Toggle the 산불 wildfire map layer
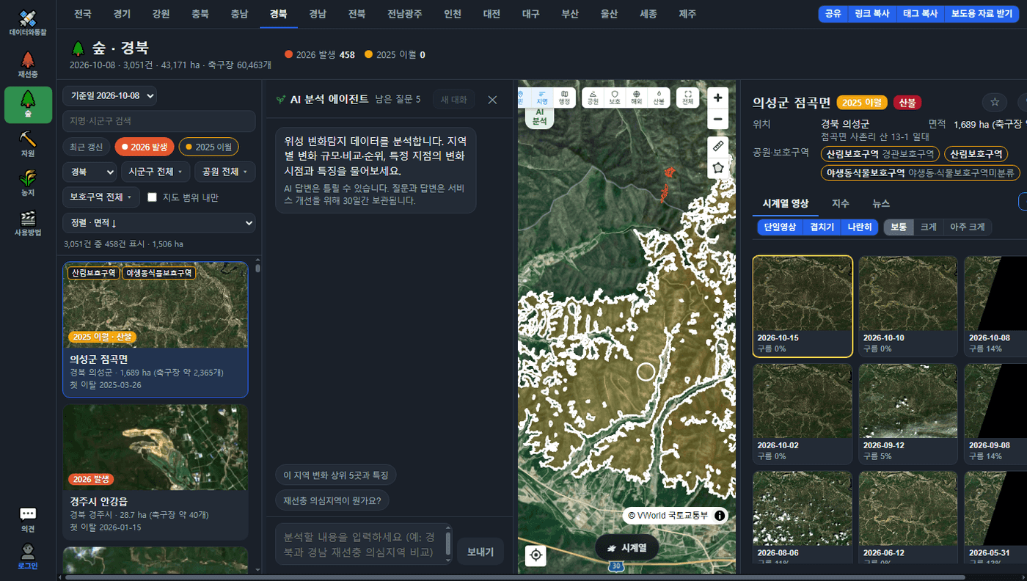 tap(659, 98)
